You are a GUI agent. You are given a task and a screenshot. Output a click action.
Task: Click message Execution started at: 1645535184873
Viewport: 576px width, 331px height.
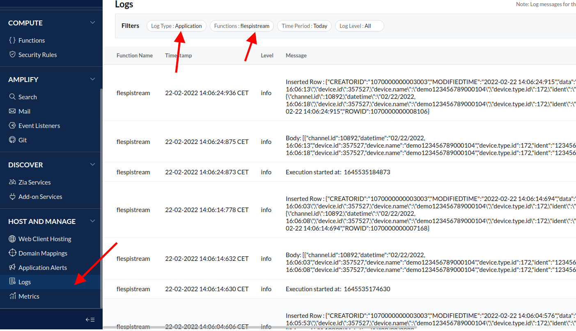pos(338,172)
